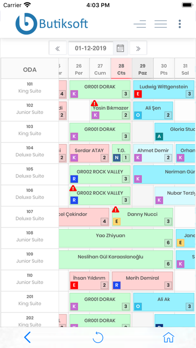Click guest count 6 on Yao Zhiyuan booking
Viewport: 196px width, 348px height.
pos(168,243)
